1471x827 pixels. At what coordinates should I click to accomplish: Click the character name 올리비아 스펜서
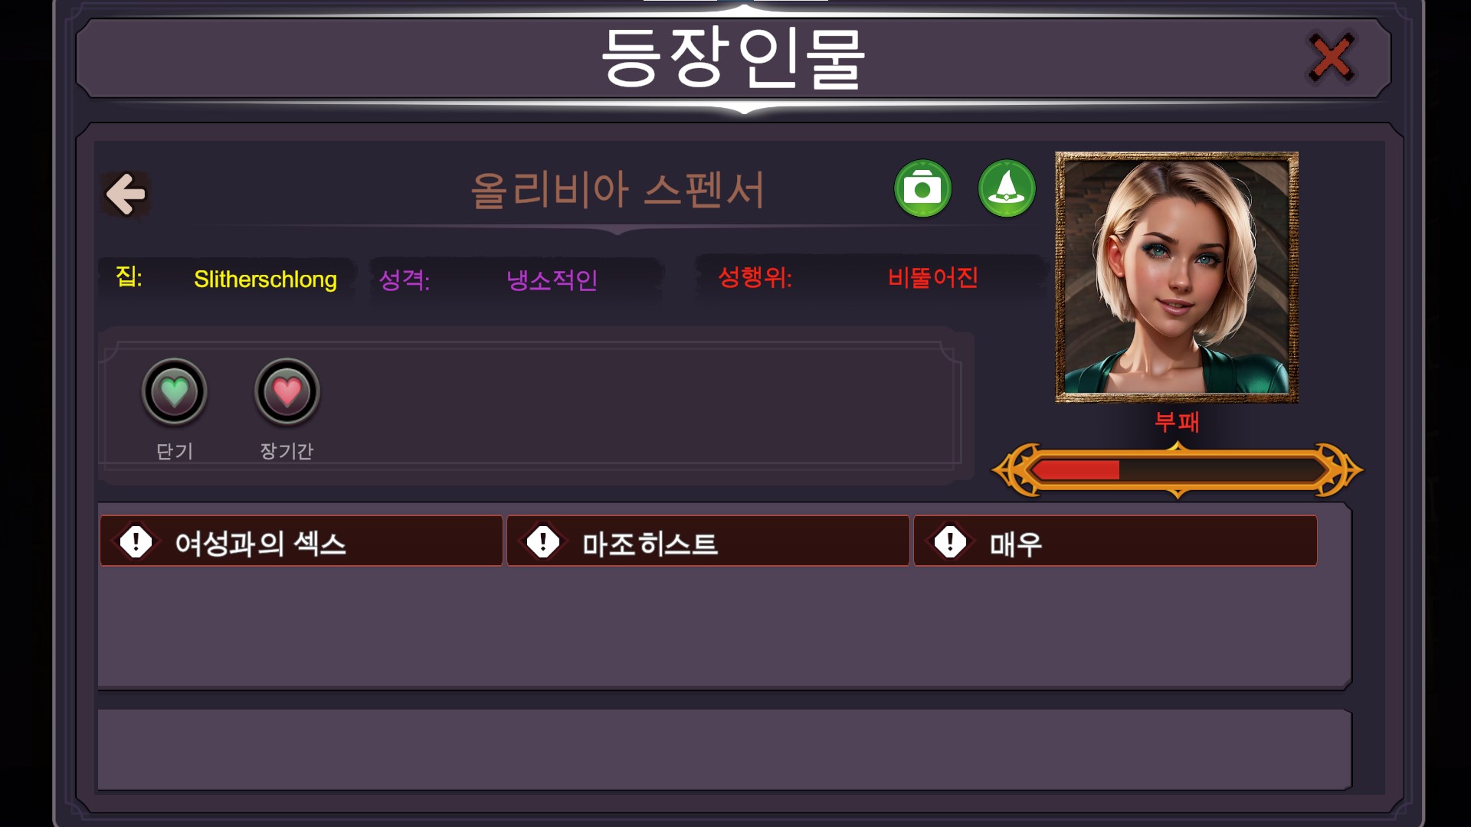pyautogui.click(x=618, y=190)
